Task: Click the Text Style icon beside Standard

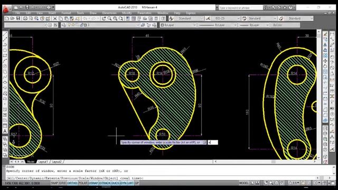Action: [171, 18]
